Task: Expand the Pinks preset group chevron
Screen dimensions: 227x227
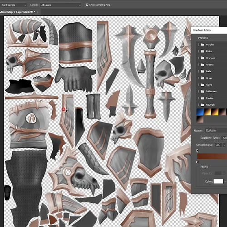Action: [198, 51]
